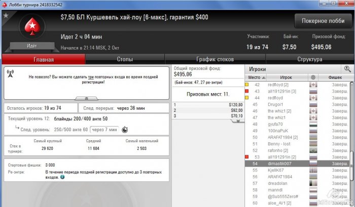355x207 pixels.
Task: Select player 100naPuK
Action: coord(297,131)
